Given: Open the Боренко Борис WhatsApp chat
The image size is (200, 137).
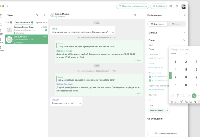Looking at the screenshot, I should (x=26, y=30).
